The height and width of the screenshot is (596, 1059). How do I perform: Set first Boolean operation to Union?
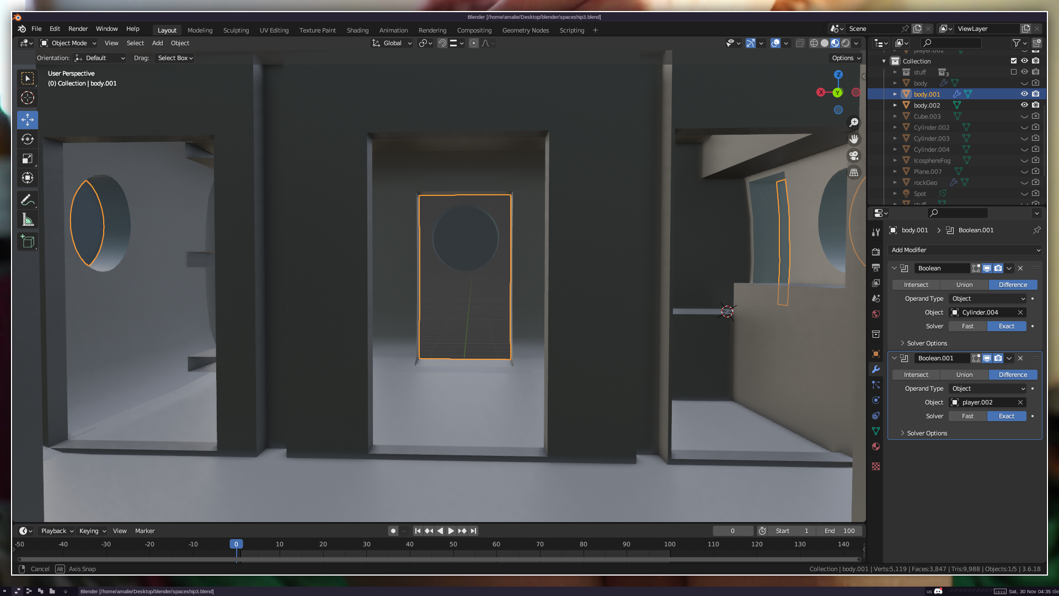(x=964, y=285)
